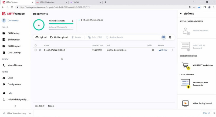Open browser side panel
This screenshot has width=216, height=117.
(205, 7)
